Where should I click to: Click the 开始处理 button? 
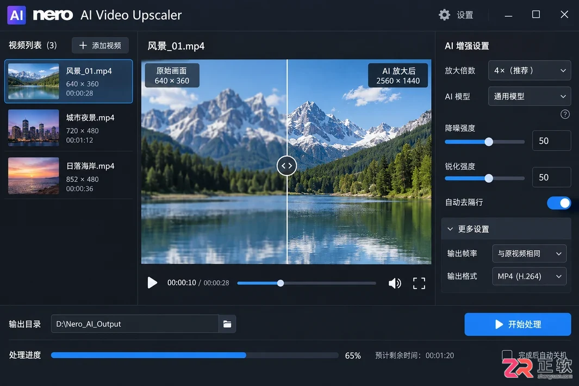tap(518, 325)
